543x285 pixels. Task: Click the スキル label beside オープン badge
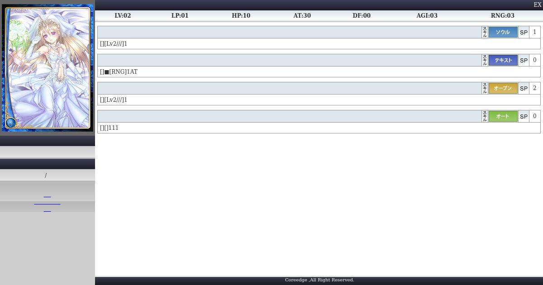click(485, 88)
